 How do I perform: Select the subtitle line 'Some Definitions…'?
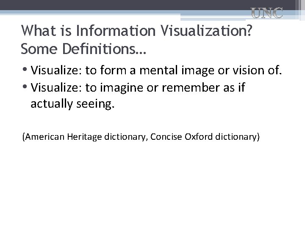tap(83, 49)
